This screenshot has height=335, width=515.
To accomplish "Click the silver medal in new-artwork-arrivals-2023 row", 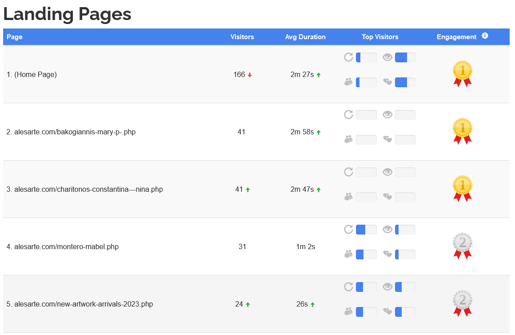I will pyautogui.click(x=463, y=303).
